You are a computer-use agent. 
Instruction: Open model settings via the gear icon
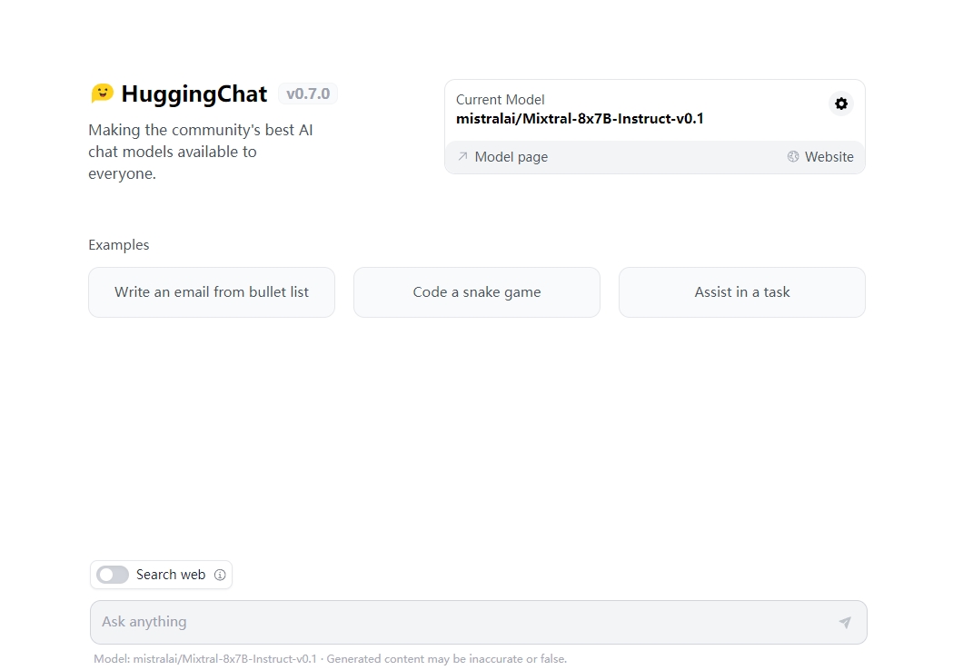841,103
